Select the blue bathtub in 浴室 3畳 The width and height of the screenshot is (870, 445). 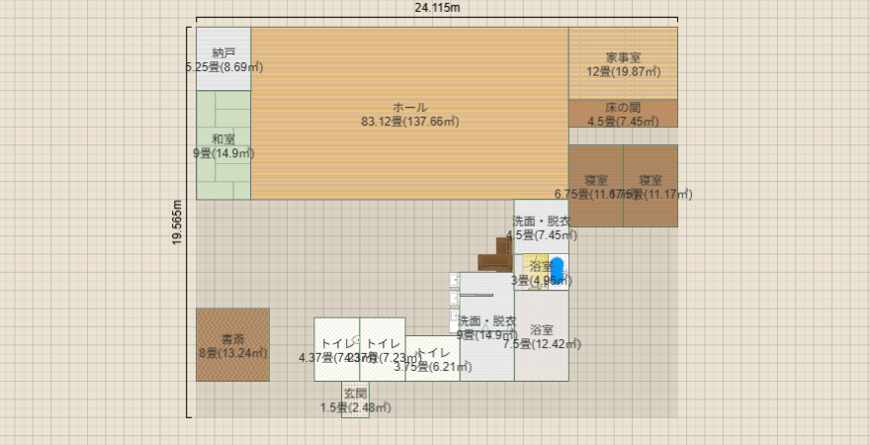(x=557, y=270)
